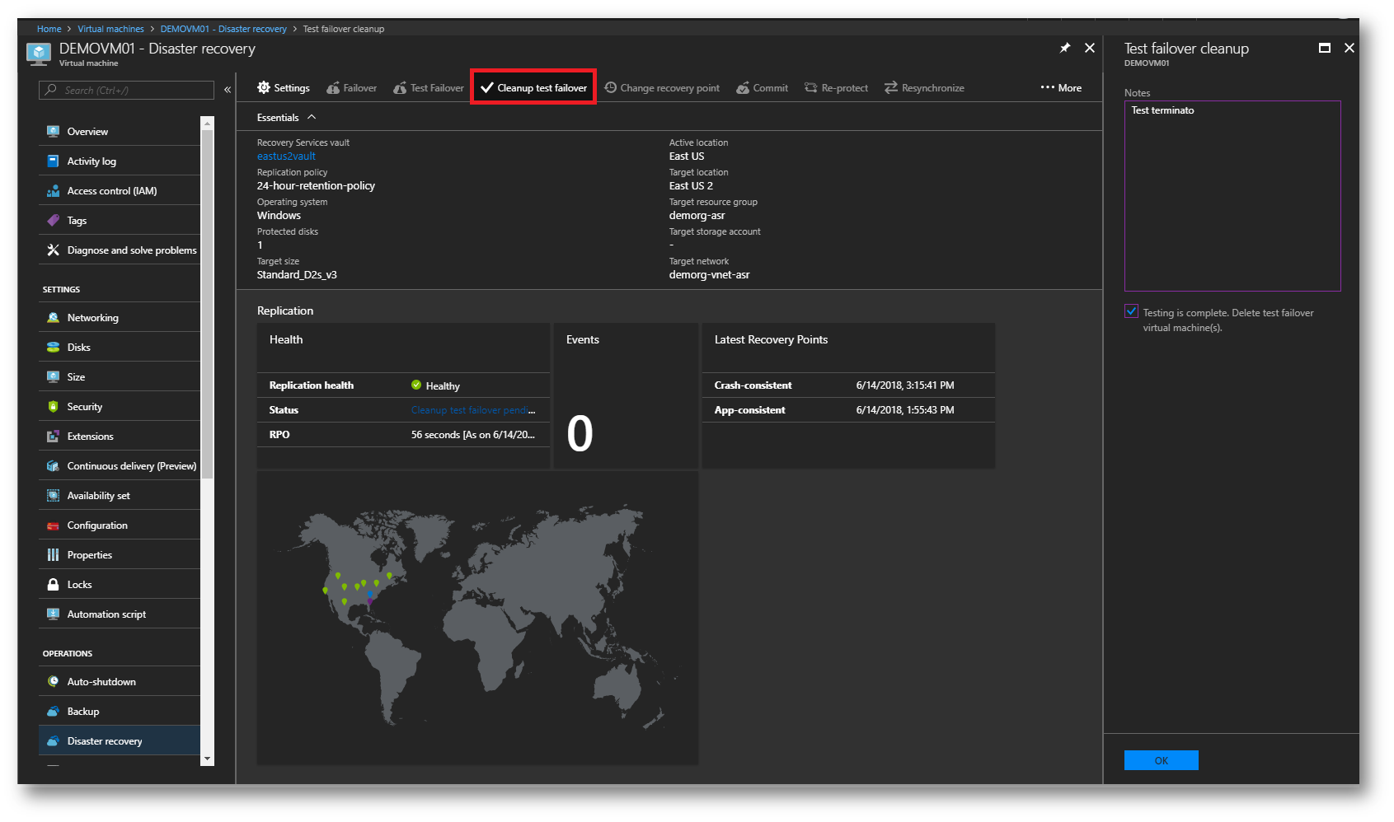This screenshot has height=822, width=1394.
Task: Open the Backup cloud icon
Action: pyautogui.click(x=53, y=711)
